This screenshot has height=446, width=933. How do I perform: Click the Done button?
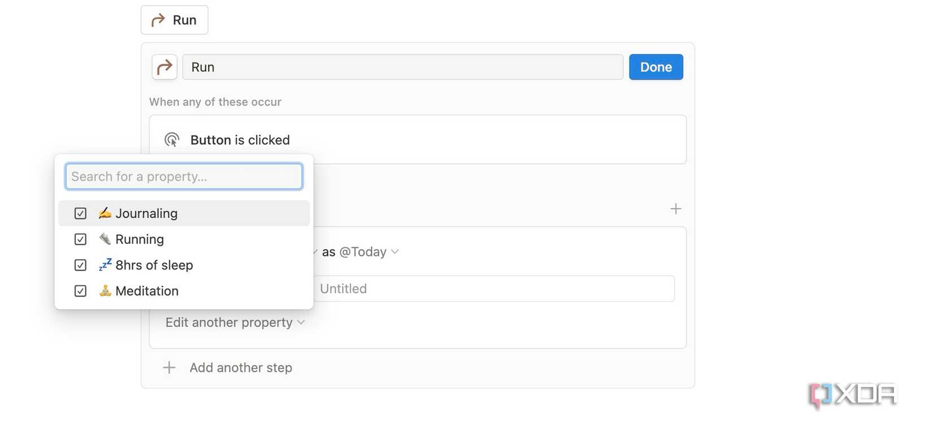pos(655,67)
